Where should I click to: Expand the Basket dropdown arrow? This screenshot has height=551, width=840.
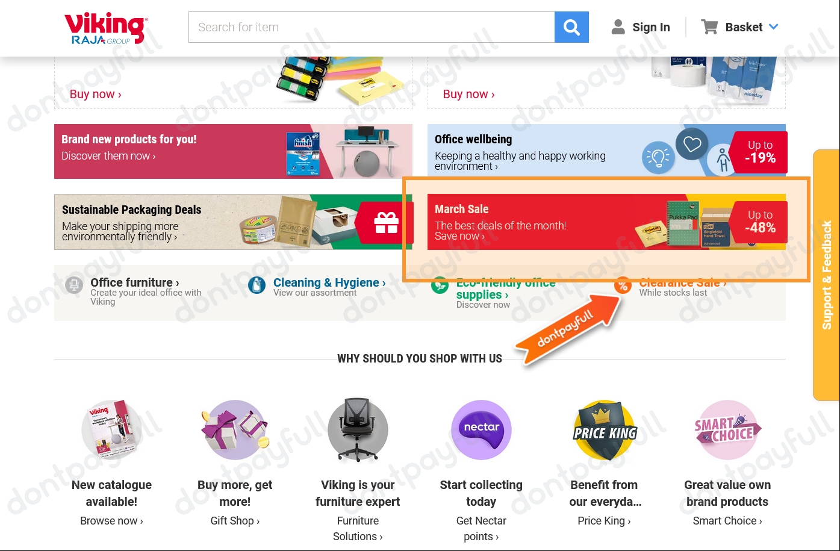(x=774, y=26)
